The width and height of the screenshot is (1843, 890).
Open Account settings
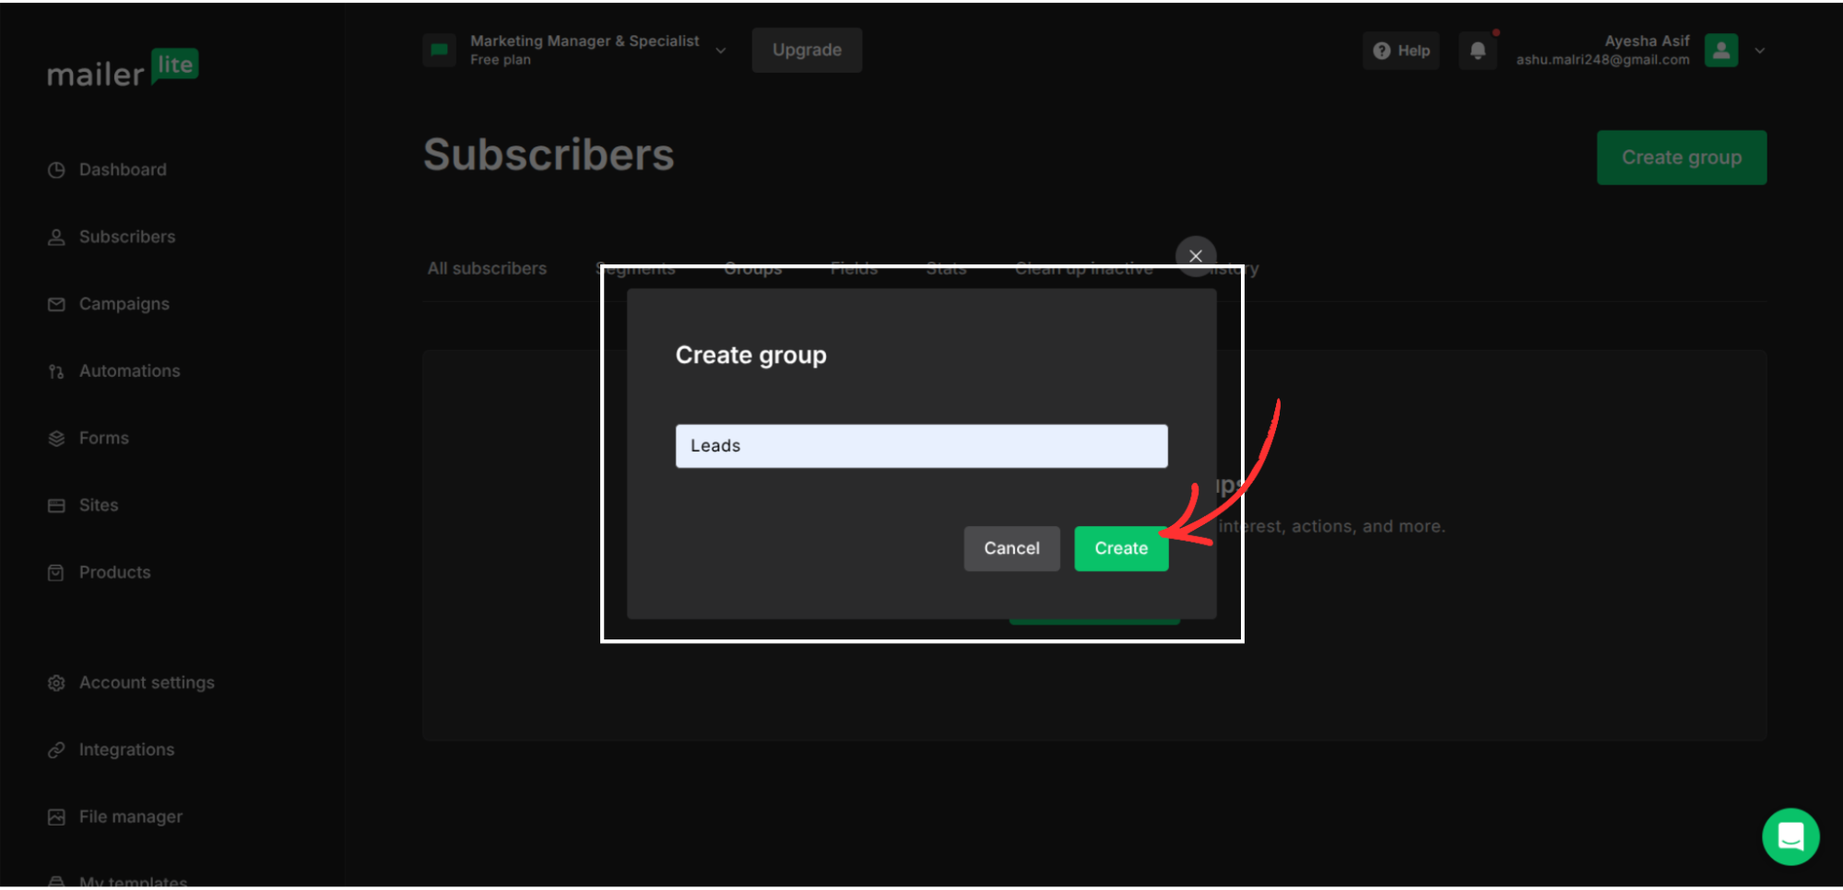[146, 682]
